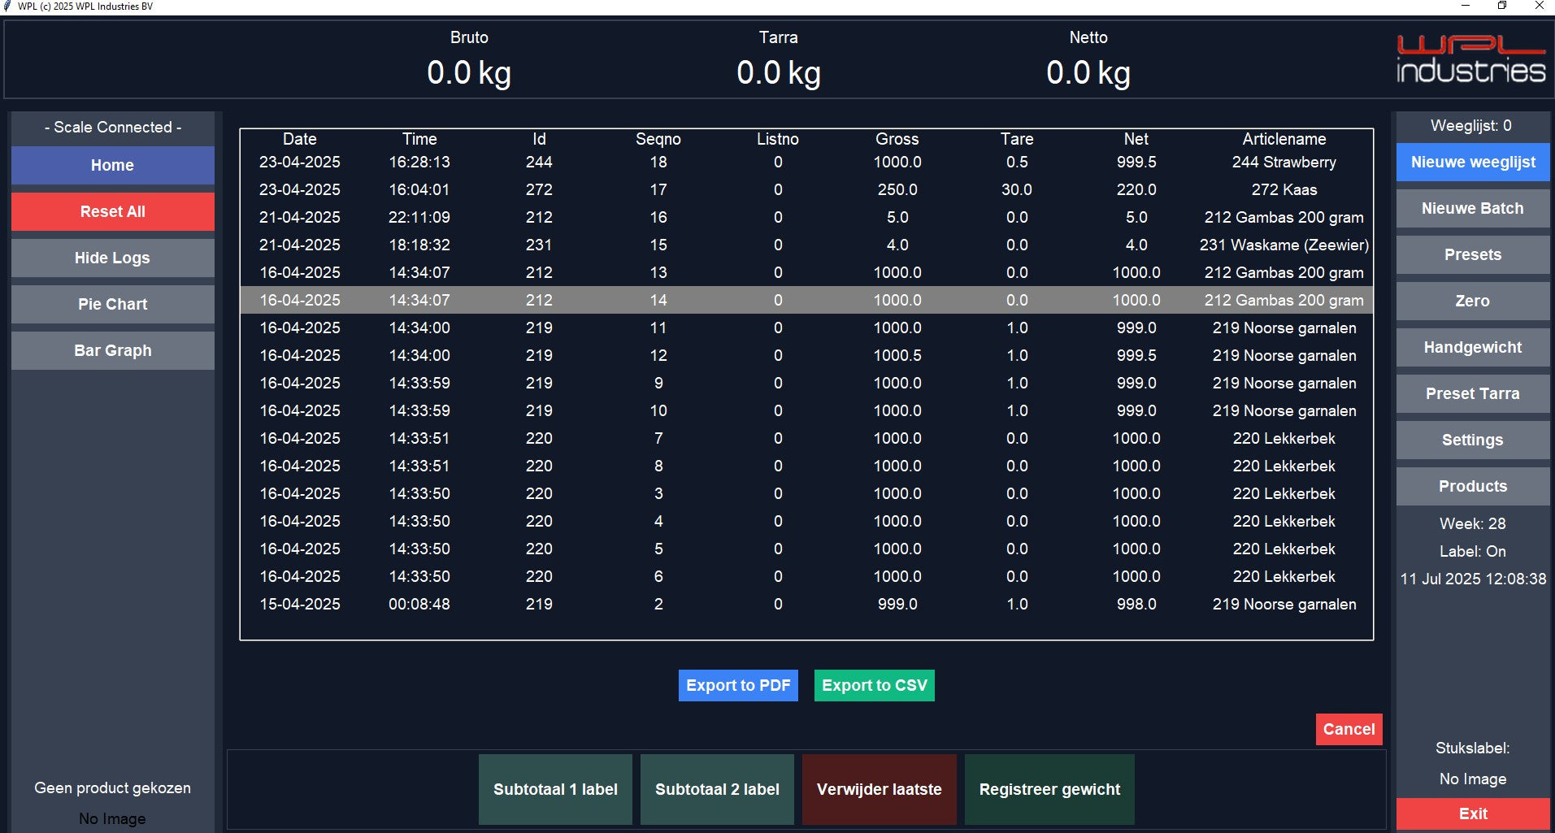Export the log table to CSV
The image size is (1555, 833).
(875, 685)
